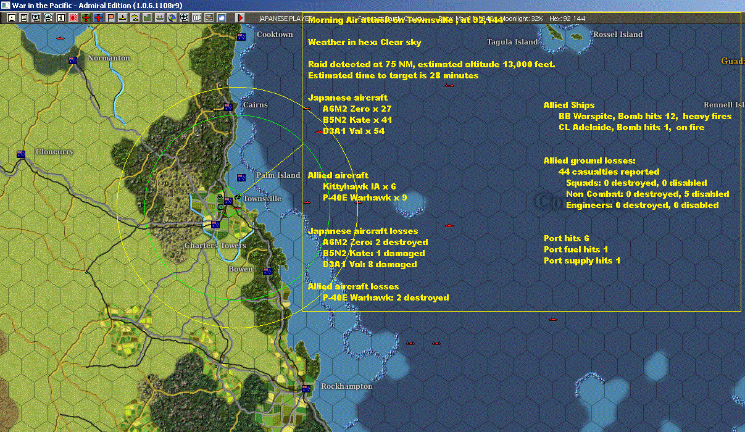Select the Bowen base flag
This screenshot has height=432, width=745.
click(267, 271)
